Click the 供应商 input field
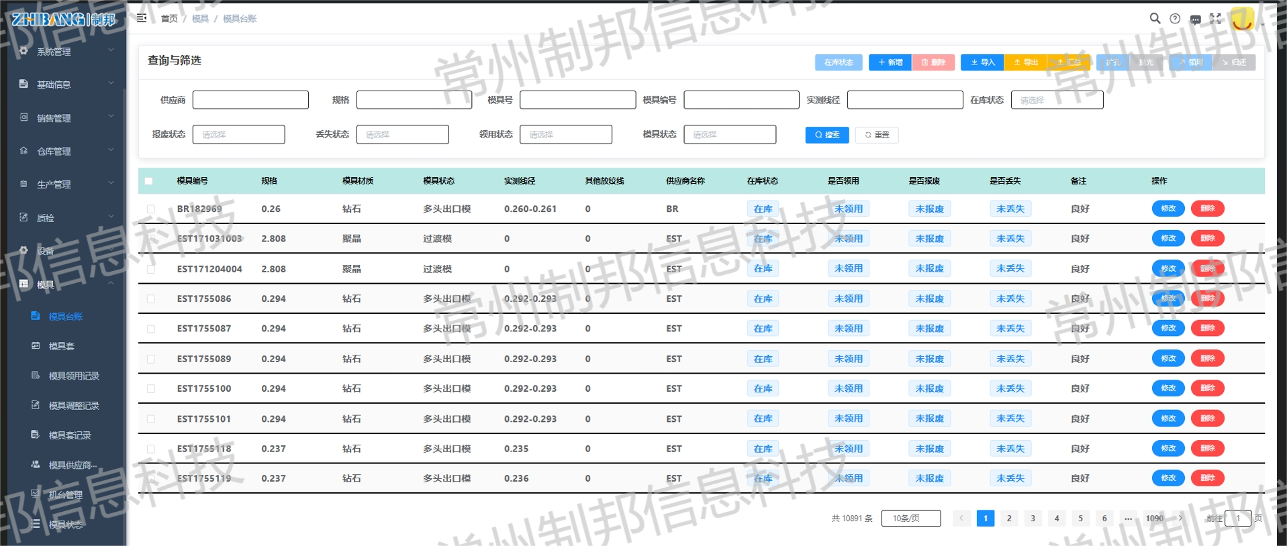This screenshot has width=1287, height=546. [x=250, y=100]
